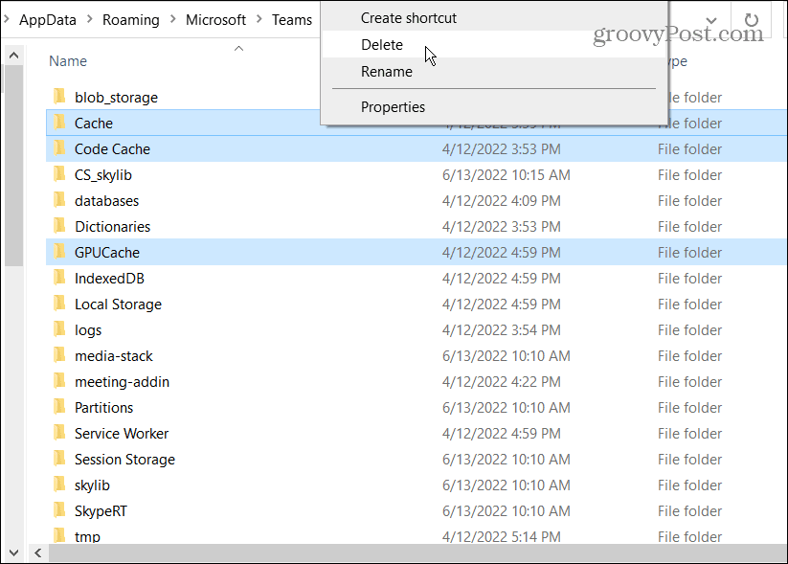Open Properties from the context menu
Image resolution: width=788 pixels, height=564 pixels.
point(394,106)
